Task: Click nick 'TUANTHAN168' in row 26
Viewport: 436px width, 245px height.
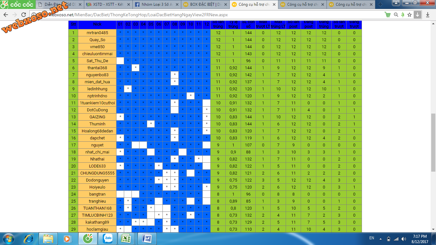Action: (97, 208)
